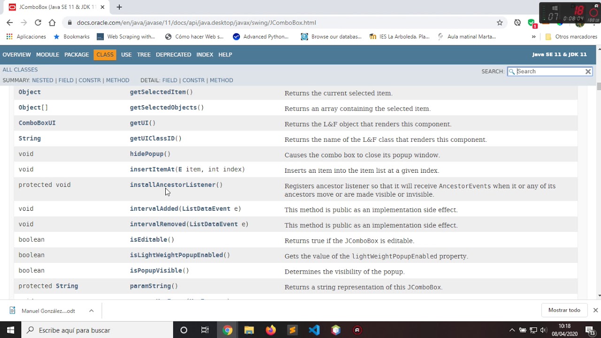Screen dimensions: 601x338
Task: Close the downloads bar with X
Action: coord(595,310)
